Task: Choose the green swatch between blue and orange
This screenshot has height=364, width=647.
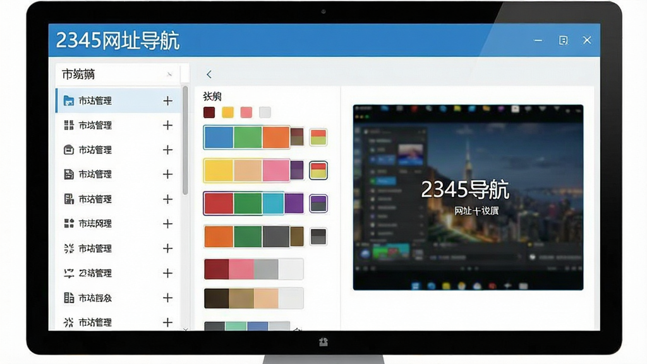Action: tap(248, 137)
